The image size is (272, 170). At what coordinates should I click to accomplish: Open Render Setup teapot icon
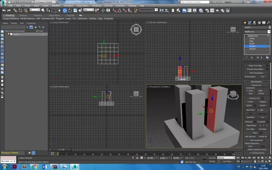(x=207, y=11)
